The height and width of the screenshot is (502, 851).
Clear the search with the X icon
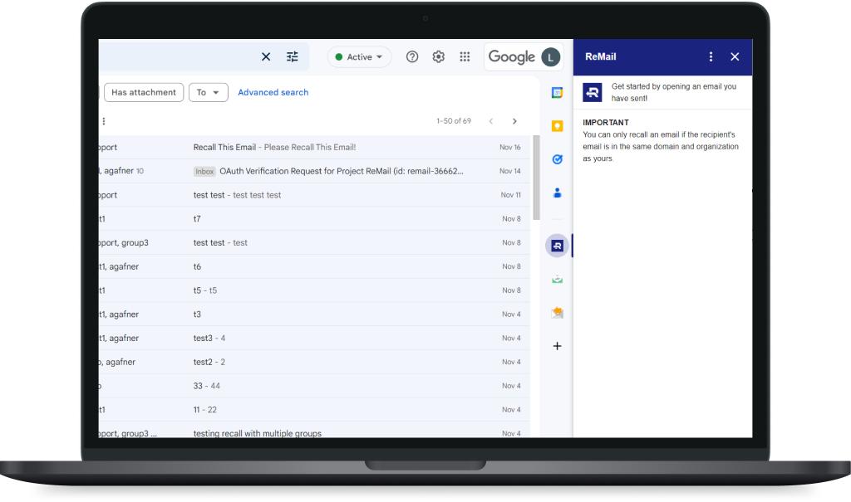click(266, 56)
